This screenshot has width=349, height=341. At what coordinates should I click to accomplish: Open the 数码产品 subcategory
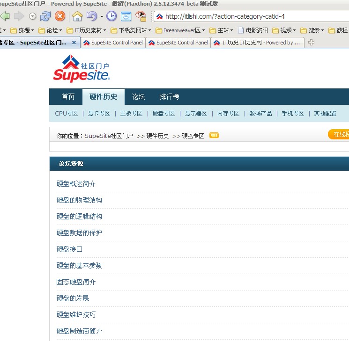pos(260,114)
